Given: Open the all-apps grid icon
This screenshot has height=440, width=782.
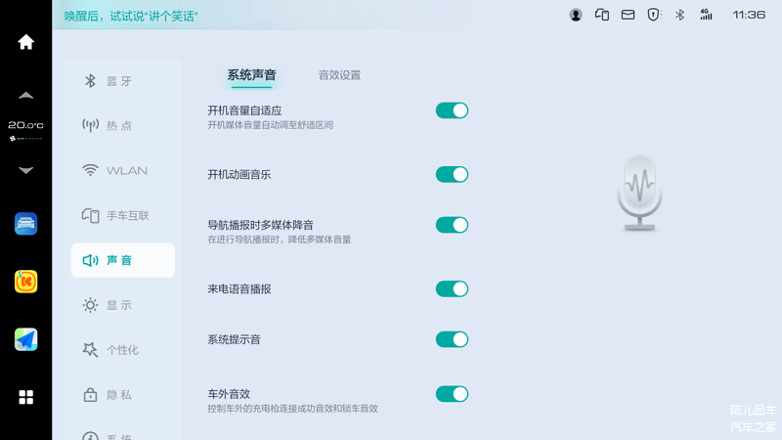Looking at the screenshot, I should pyautogui.click(x=26, y=397).
